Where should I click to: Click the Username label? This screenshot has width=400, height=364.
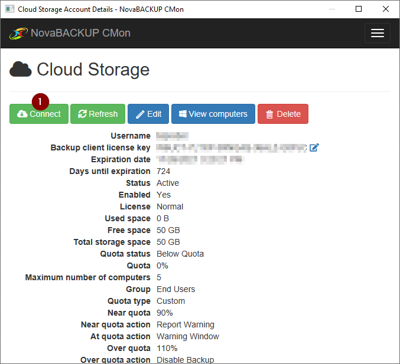(x=131, y=136)
